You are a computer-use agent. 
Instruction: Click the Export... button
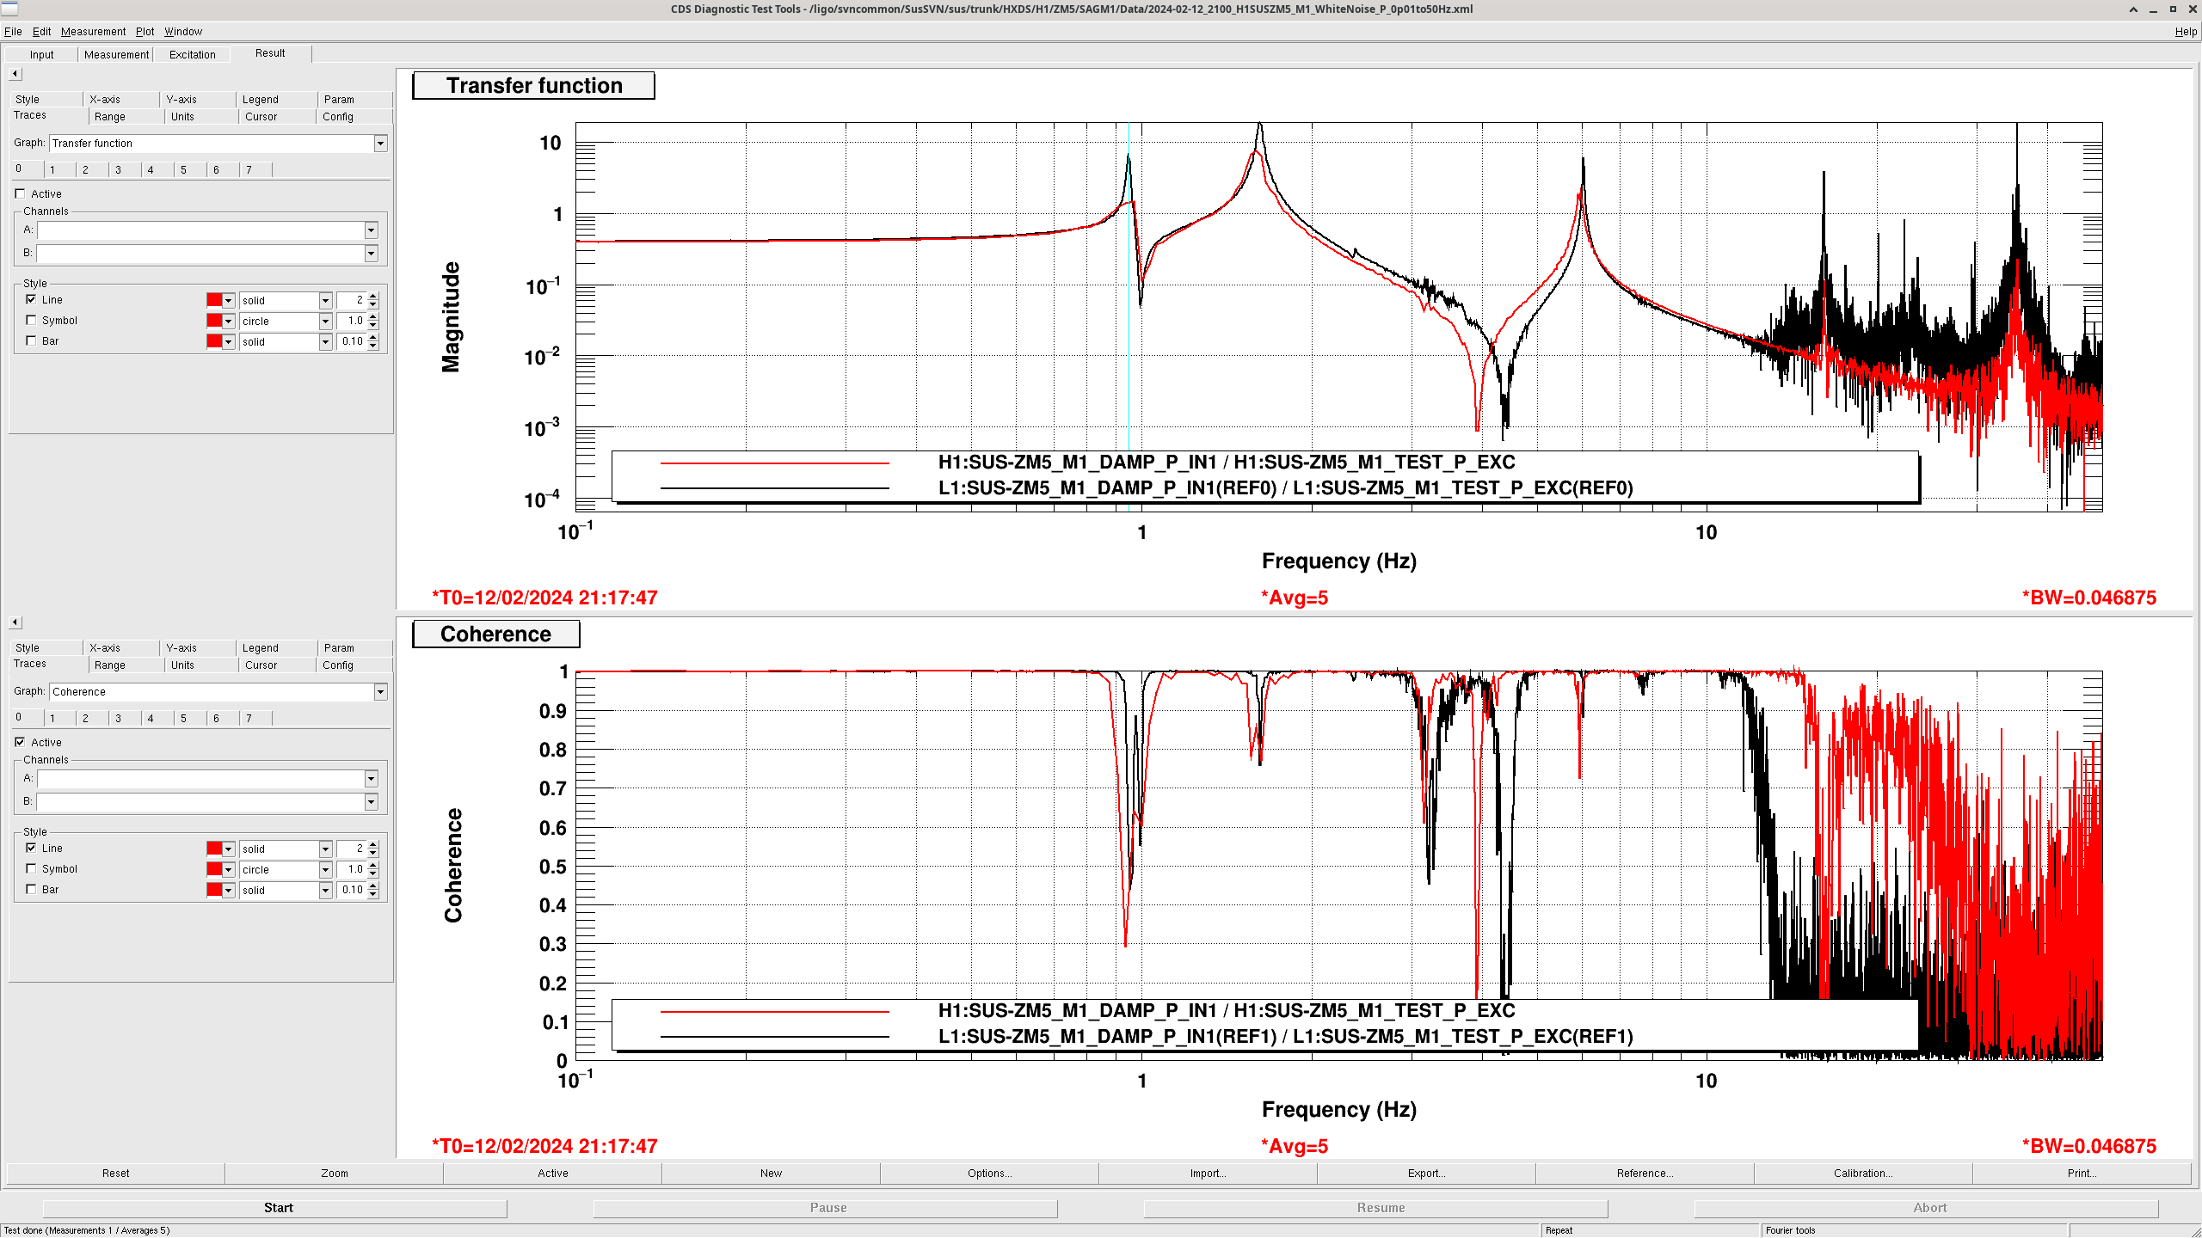point(1425,1174)
